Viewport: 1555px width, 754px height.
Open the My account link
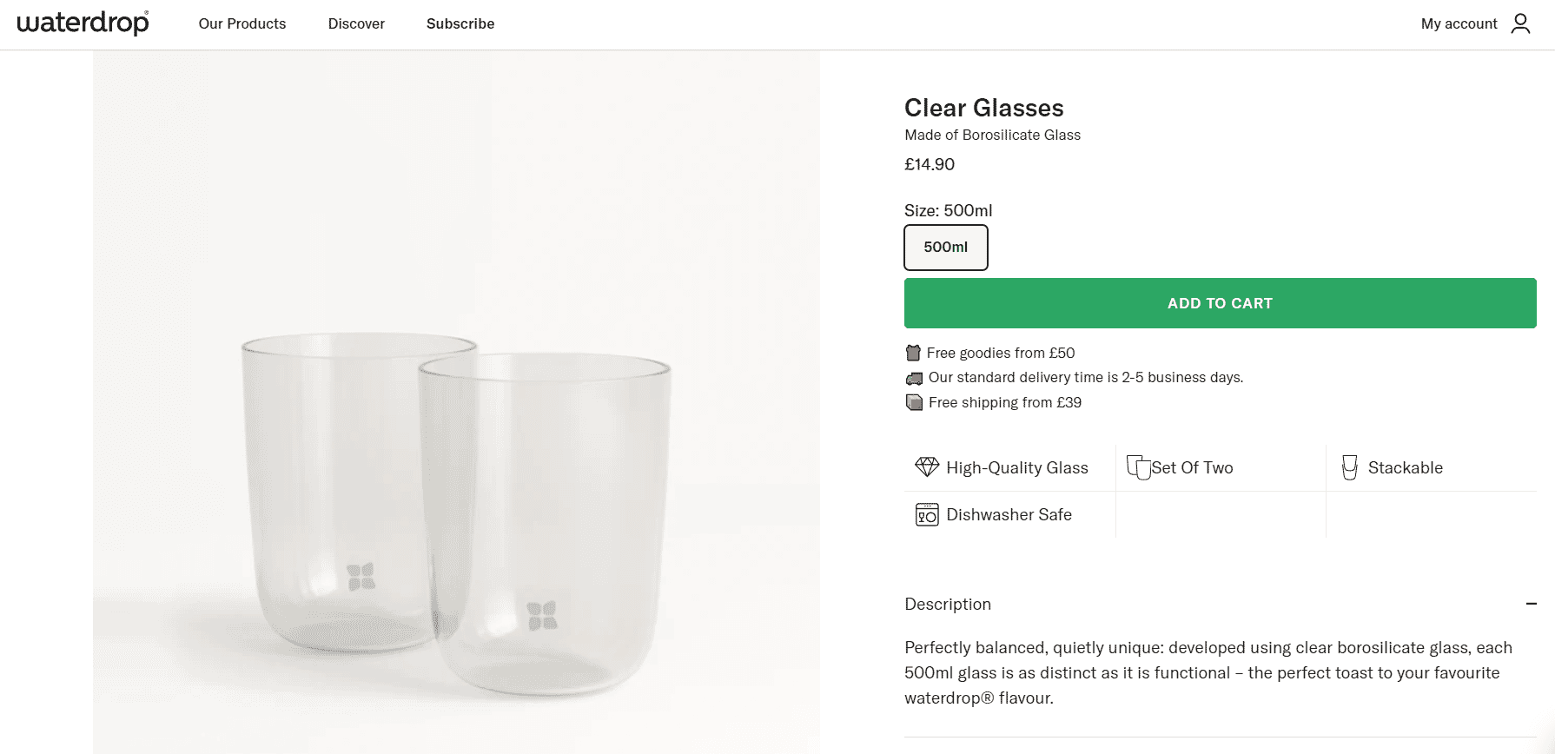(1459, 24)
